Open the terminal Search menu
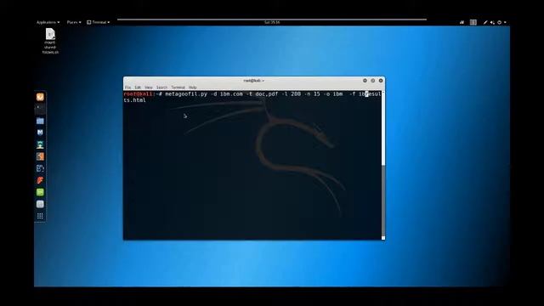 pos(161,88)
